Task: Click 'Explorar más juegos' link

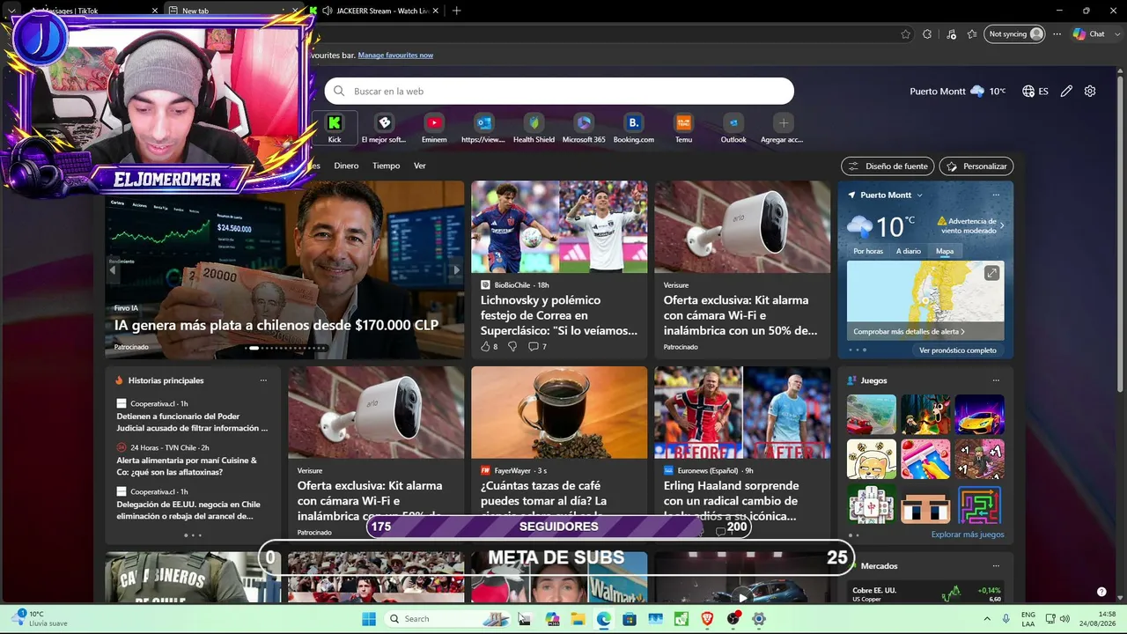Action: click(968, 534)
